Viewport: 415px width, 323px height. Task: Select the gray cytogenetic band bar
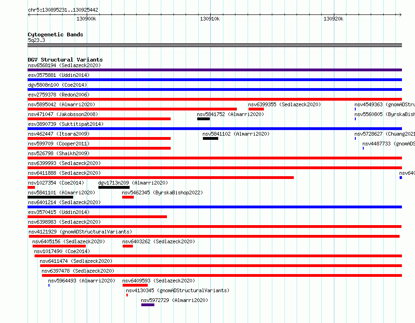click(214, 45)
